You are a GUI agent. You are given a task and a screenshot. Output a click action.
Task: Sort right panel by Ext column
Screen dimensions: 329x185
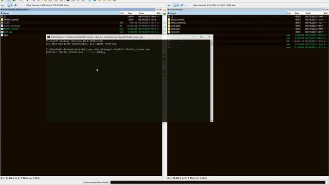click(289, 13)
